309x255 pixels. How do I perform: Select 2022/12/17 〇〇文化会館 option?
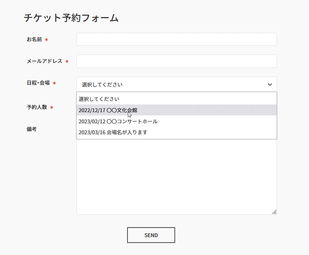177,110
